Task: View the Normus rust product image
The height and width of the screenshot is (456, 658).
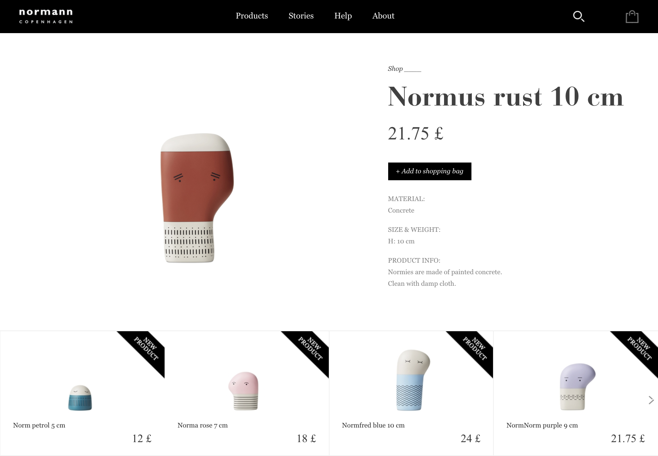Action: tap(197, 198)
